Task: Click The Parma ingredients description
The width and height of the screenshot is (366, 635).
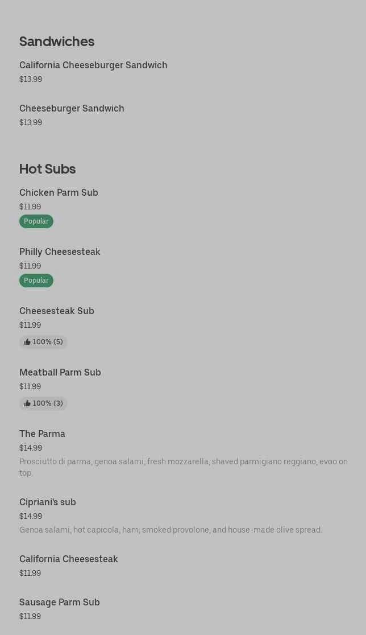Action: pyautogui.click(x=183, y=467)
